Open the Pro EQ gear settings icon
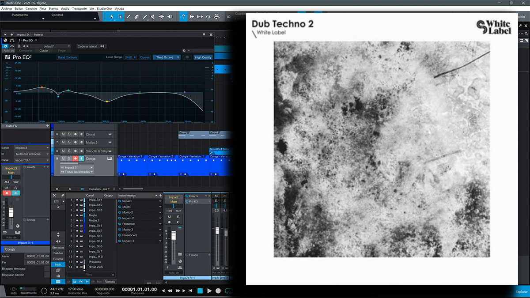This screenshot has height=298, width=530. [x=184, y=51]
